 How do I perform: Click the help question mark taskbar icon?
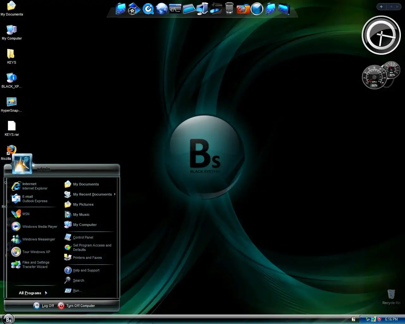[x=353, y=319]
